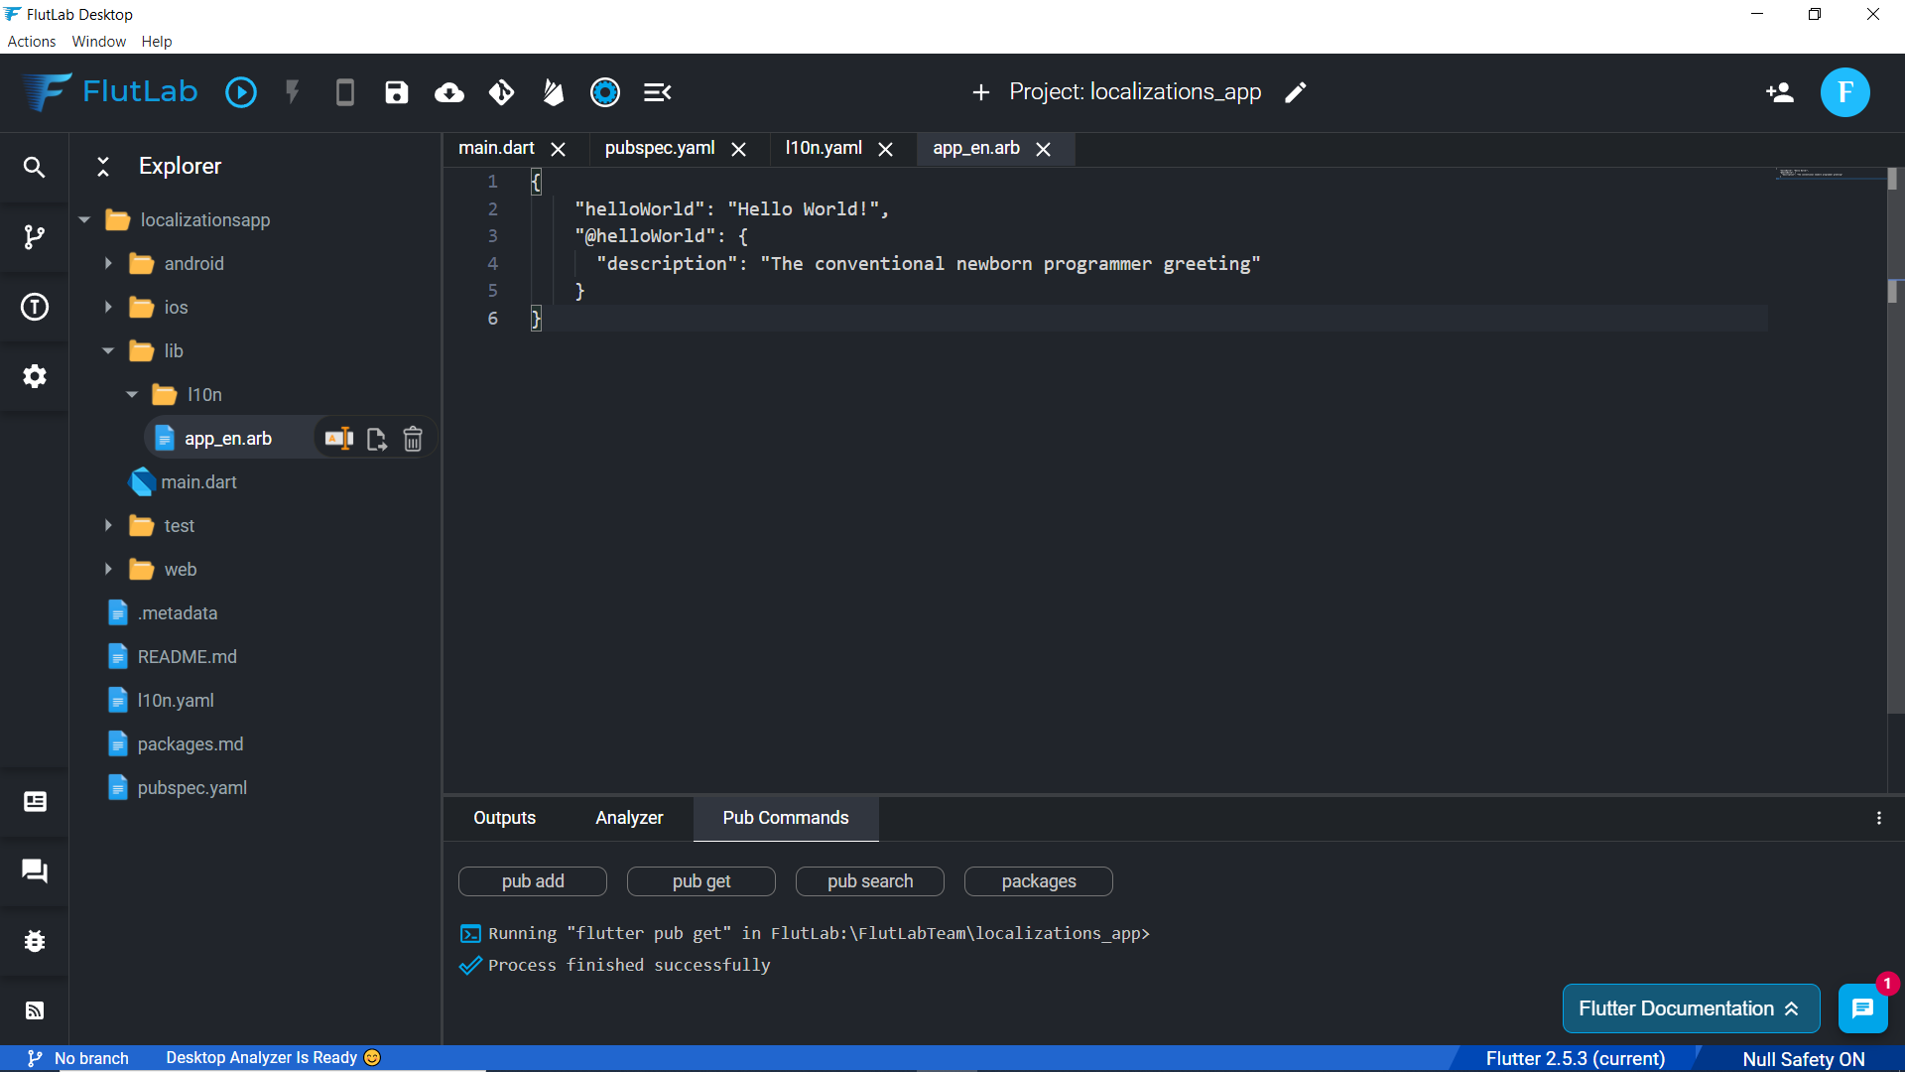The image size is (1905, 1072).
Task: Select the Save file icon
Action: tap(397, 91)
